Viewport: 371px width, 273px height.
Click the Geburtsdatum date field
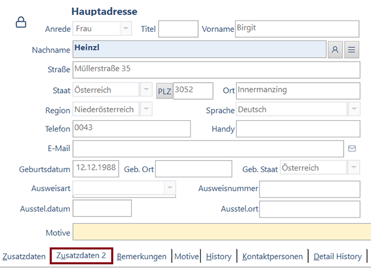click(96, 168)
